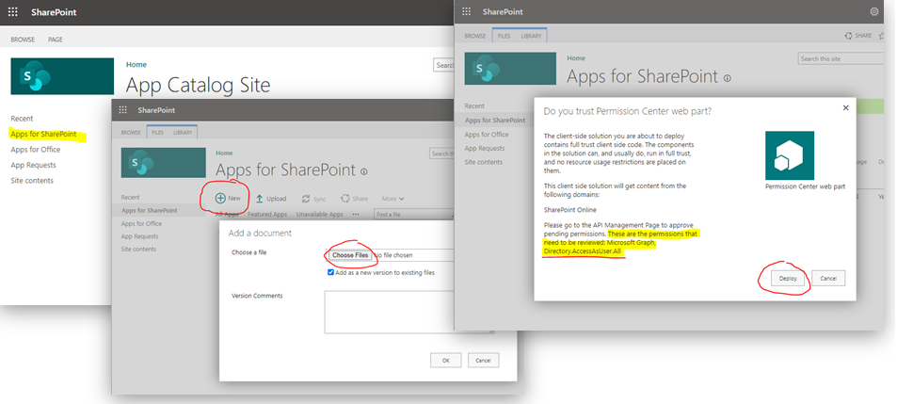Click SharePoint title in App Catalog Site header
The height and width of the screenshot is (404, 897).
tap(54, 12)
